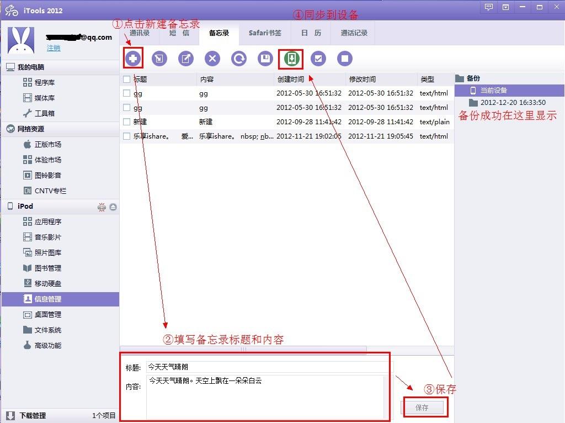The image size is (565, 423).
Task: Check the first gg memo row
Action: click(x=126, y=93)
